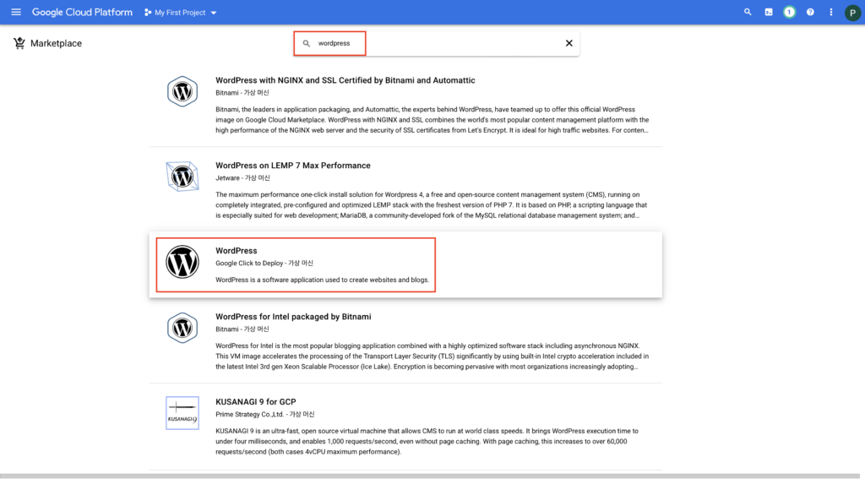Click 'Google Click to Deploy - 가상 머신' text

tap(264, 264)
